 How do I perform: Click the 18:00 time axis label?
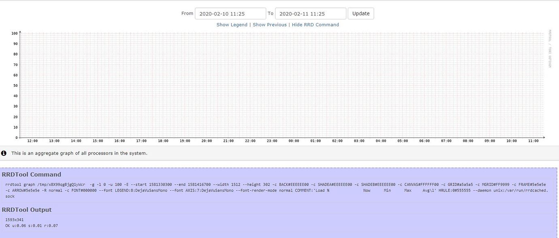pyautogui.click(x=163, y=141)
